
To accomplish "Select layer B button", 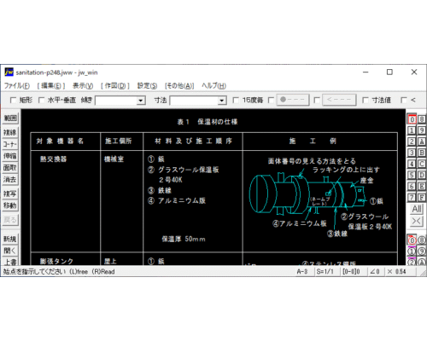I will coord(422,153).
